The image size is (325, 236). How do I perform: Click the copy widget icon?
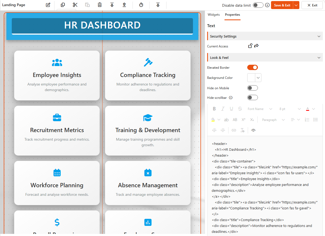pyautogui.click(x=63, y=5)
